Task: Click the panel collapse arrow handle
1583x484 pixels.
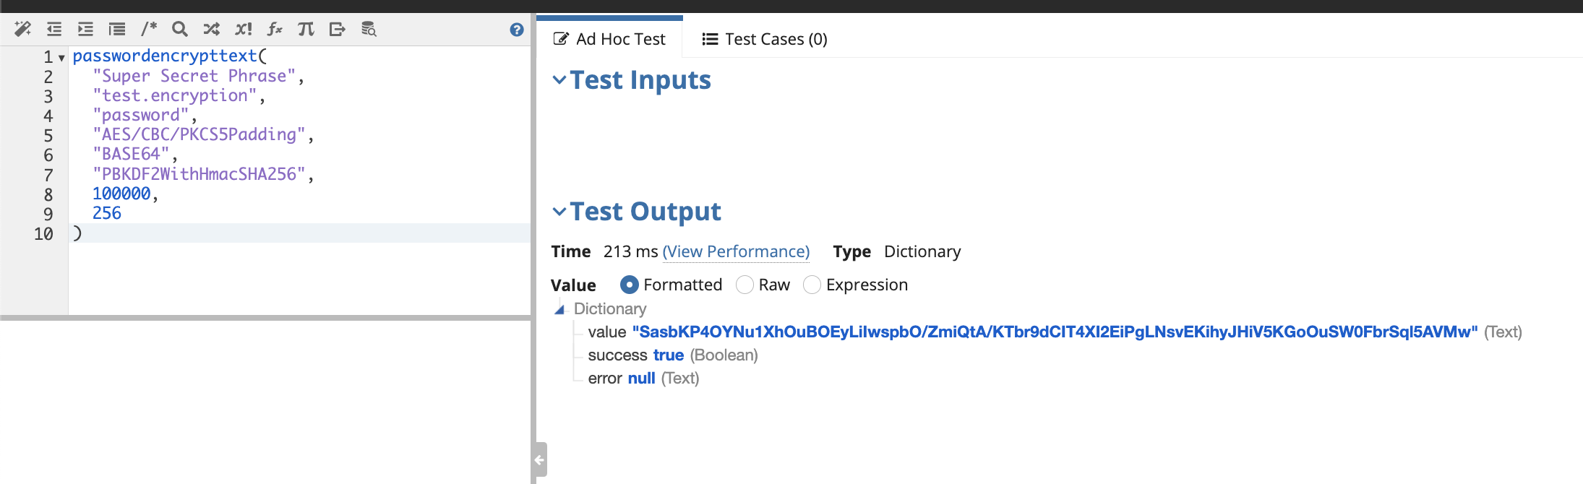Action: point(539,459)
